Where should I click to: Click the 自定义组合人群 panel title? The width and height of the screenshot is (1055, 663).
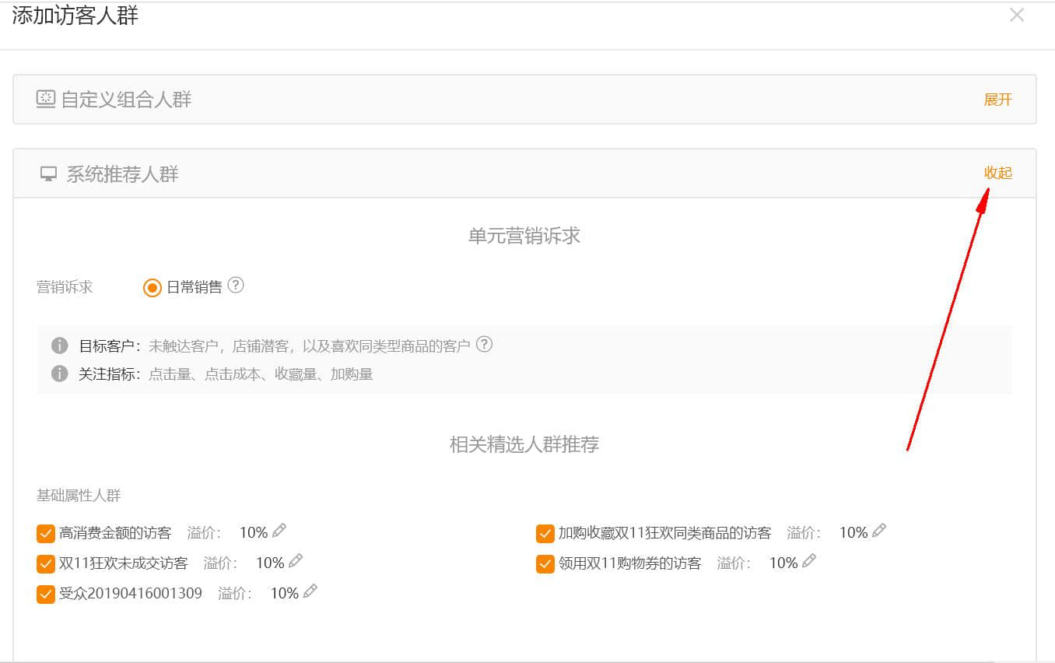126,100
